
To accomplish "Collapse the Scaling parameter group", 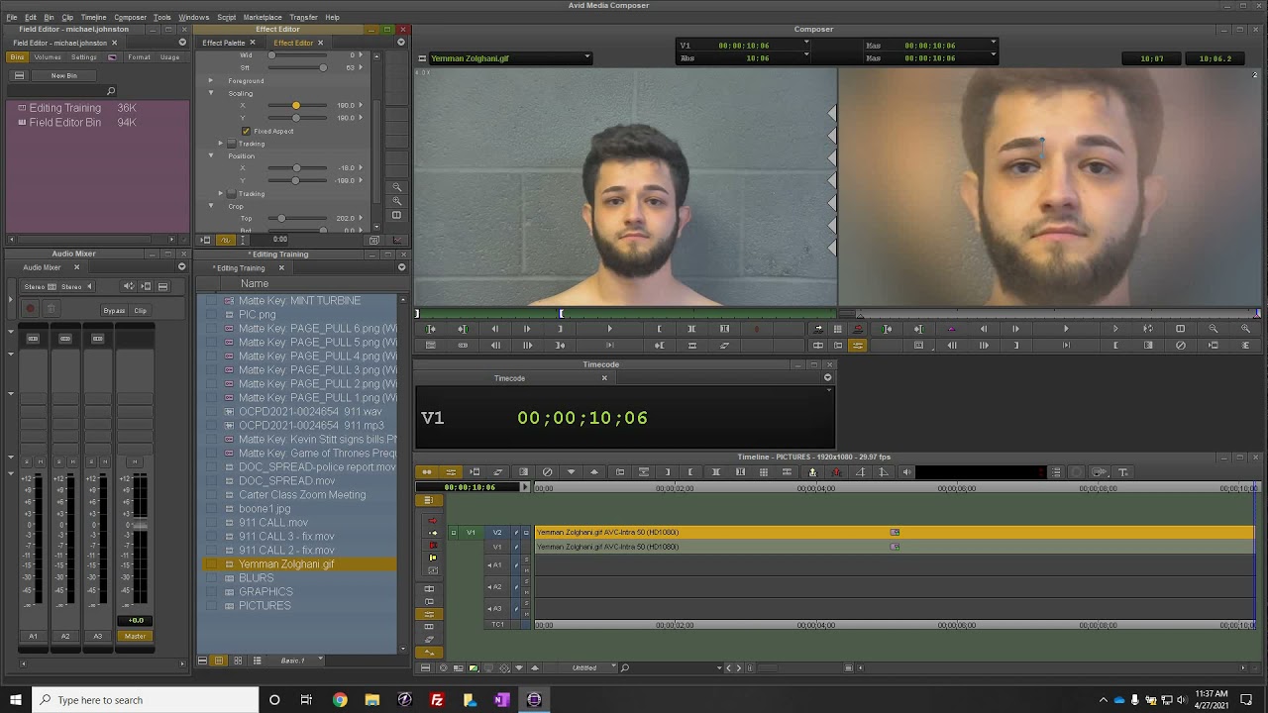I will pos(211,93).
